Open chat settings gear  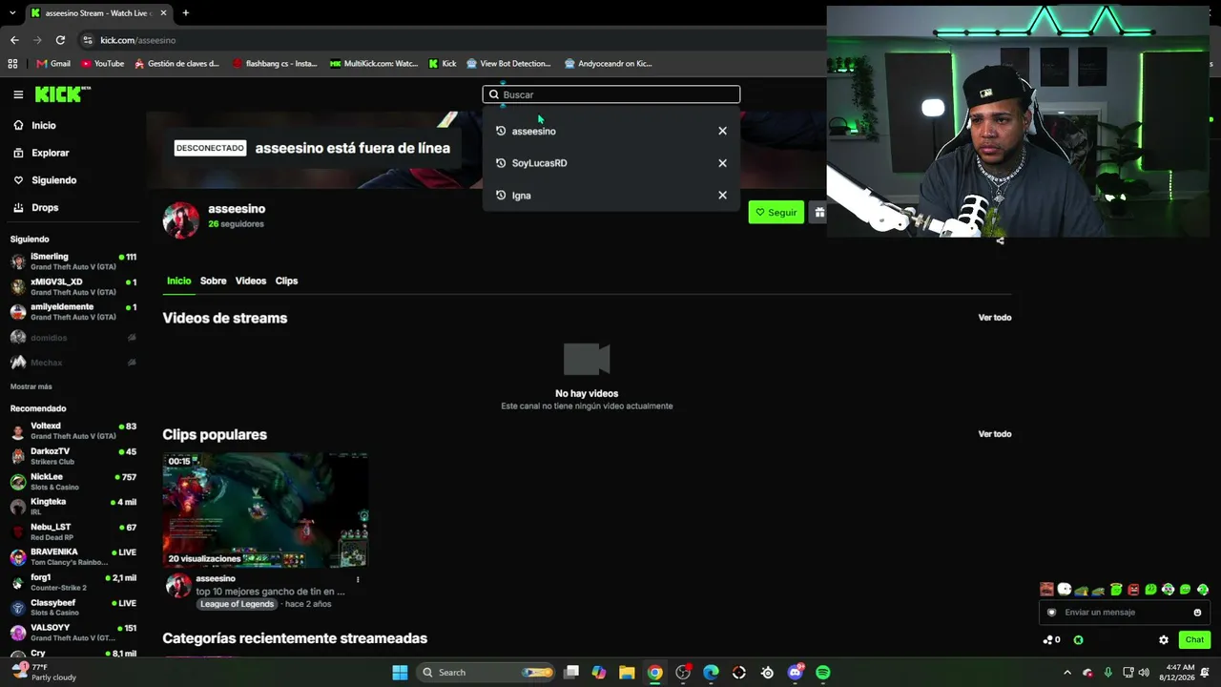pyautogui.click(x=1163, y=640)
